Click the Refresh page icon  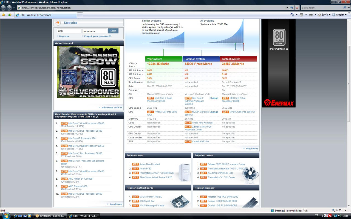click(x=292, y=8)
